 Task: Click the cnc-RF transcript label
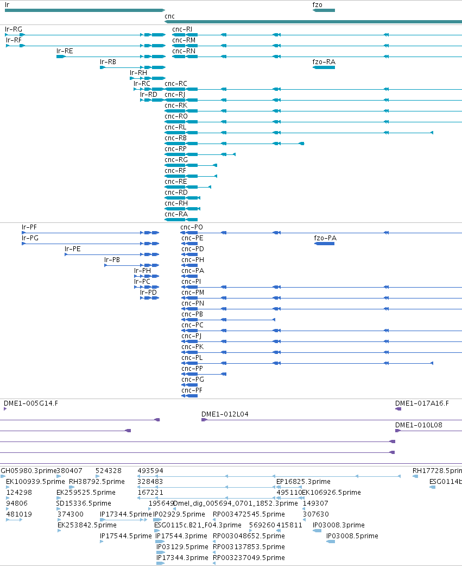(175, 170)
